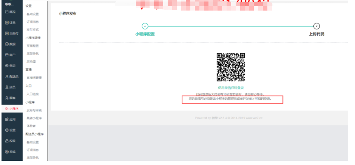Open 基础设置 under the 设置 section
The width and height of the screenshot is (355, 165).
point(32,14)
